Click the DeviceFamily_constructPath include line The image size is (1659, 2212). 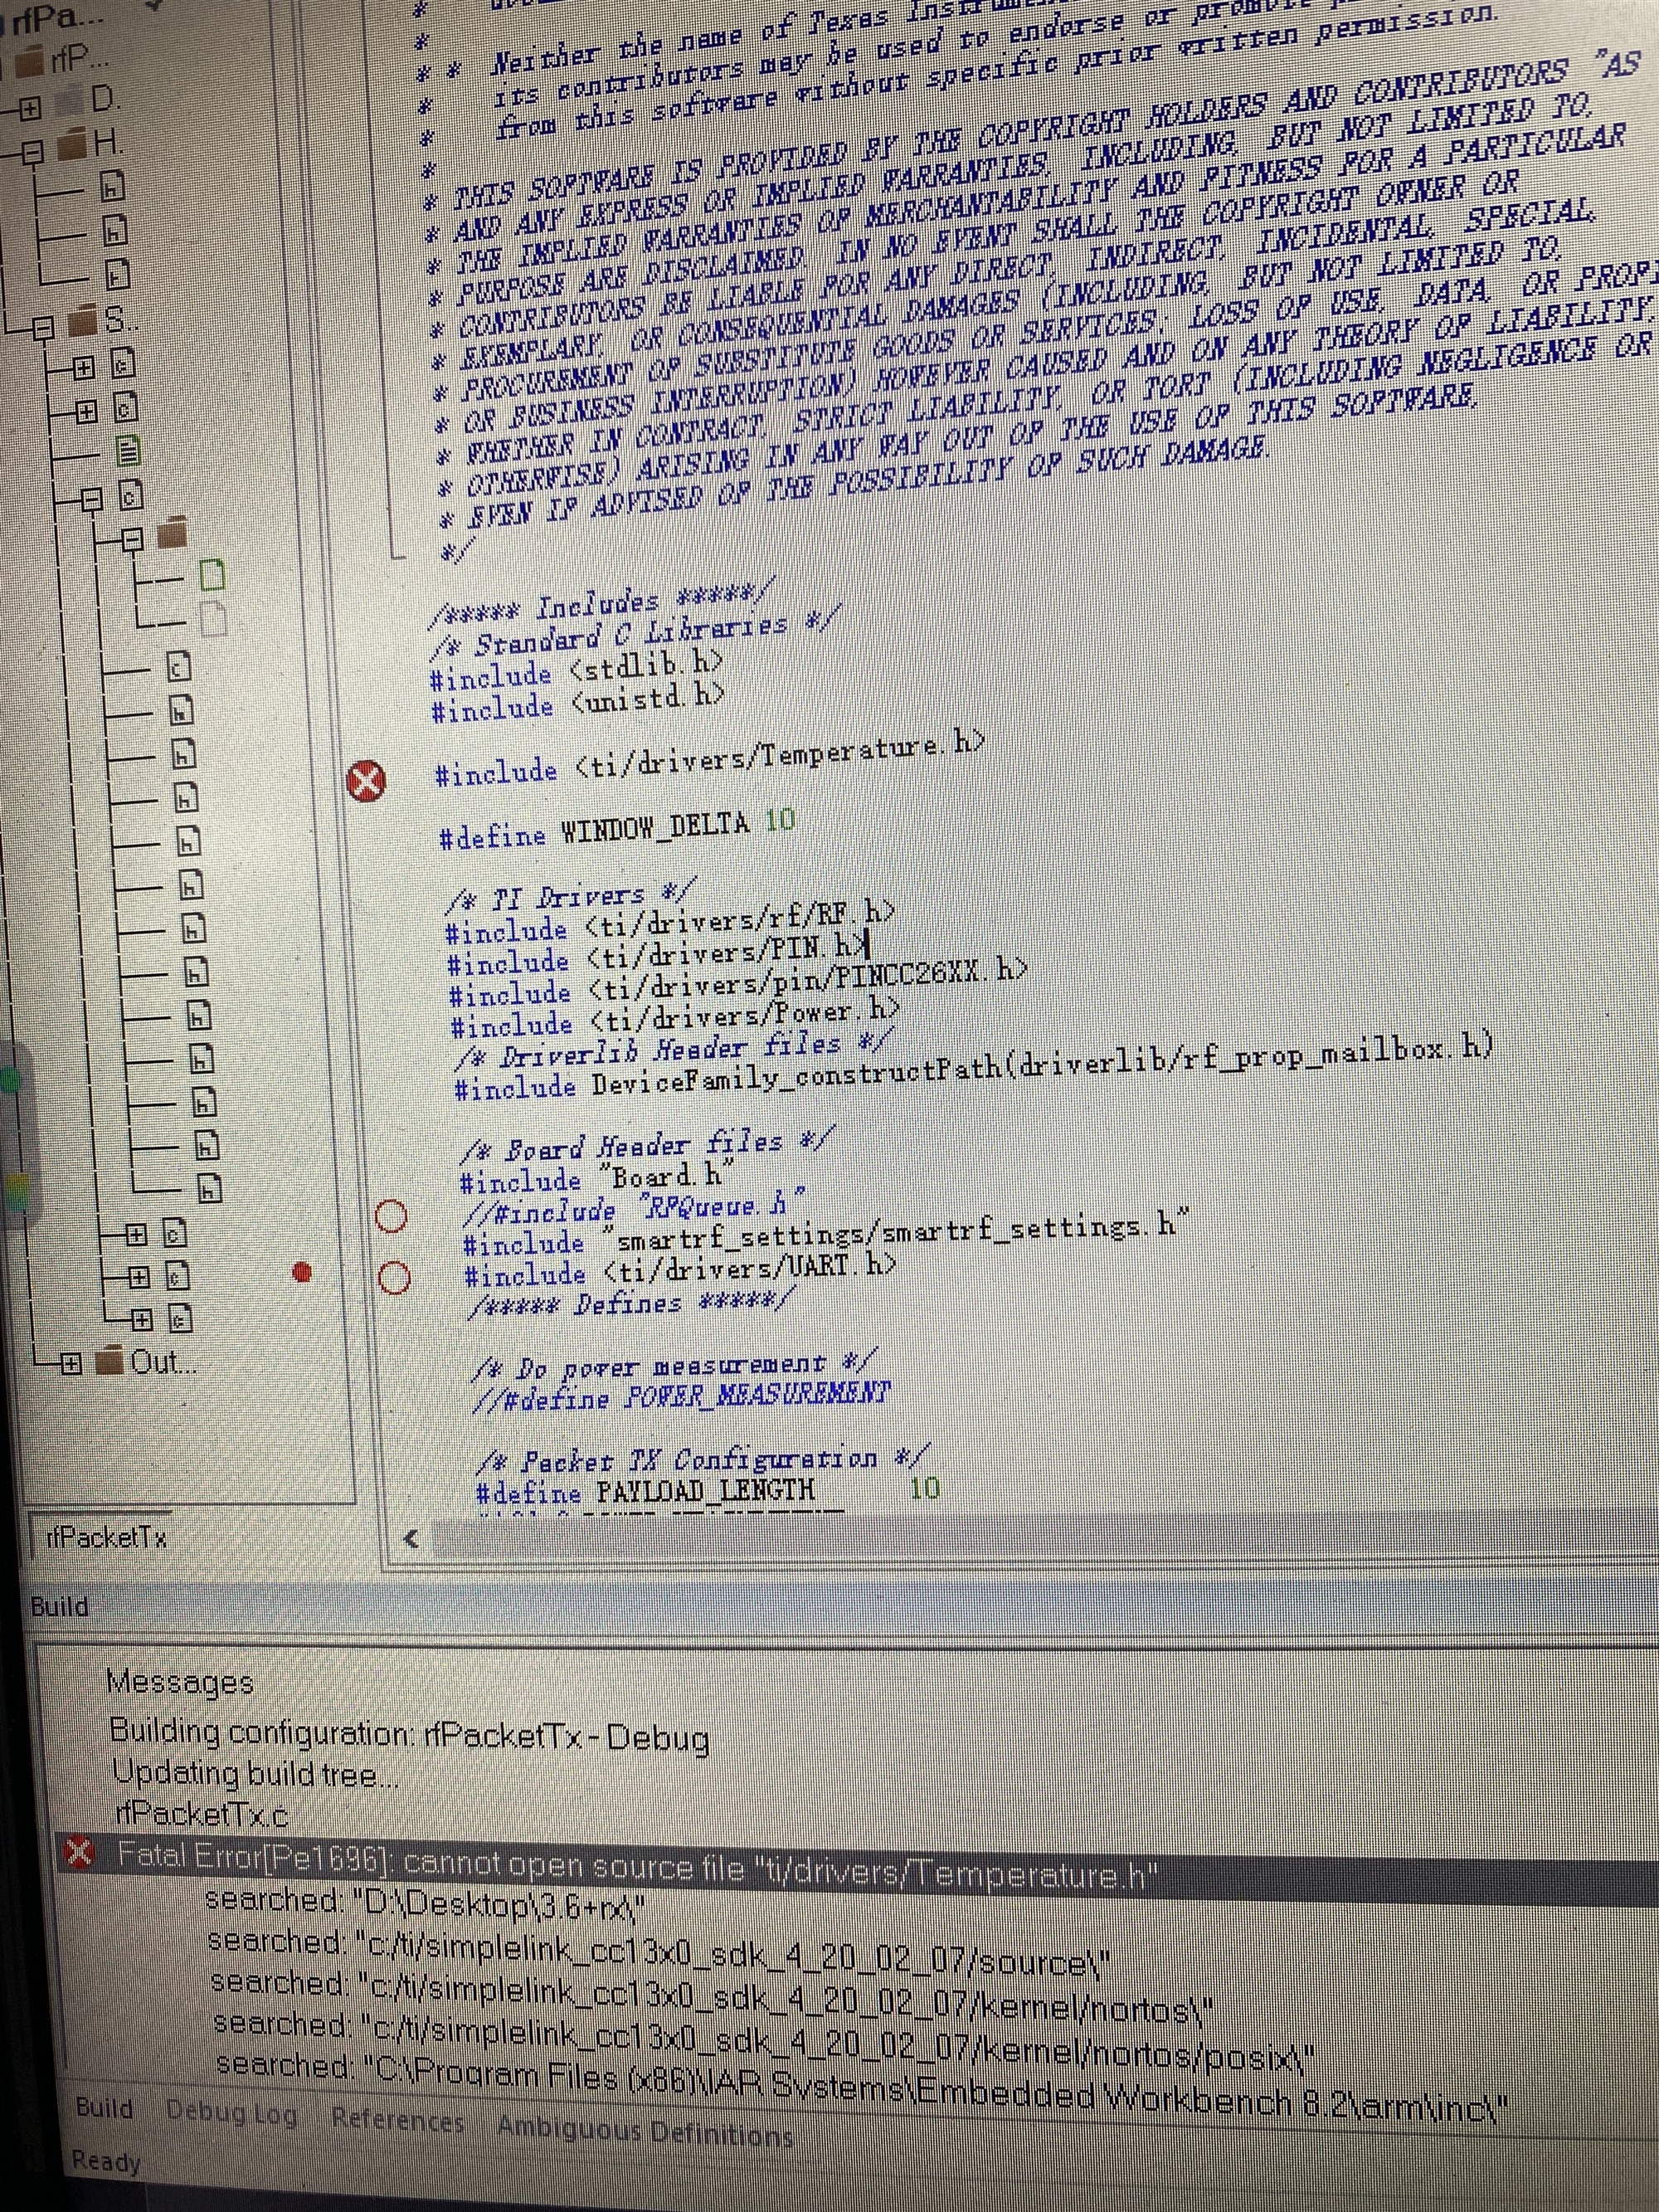point(974,1069)
